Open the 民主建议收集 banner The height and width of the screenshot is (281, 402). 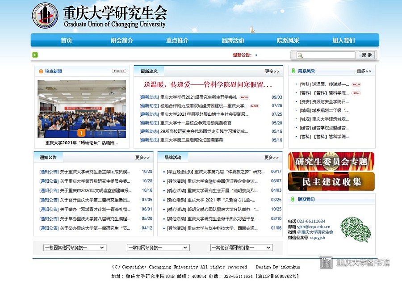tap(331, 181)
